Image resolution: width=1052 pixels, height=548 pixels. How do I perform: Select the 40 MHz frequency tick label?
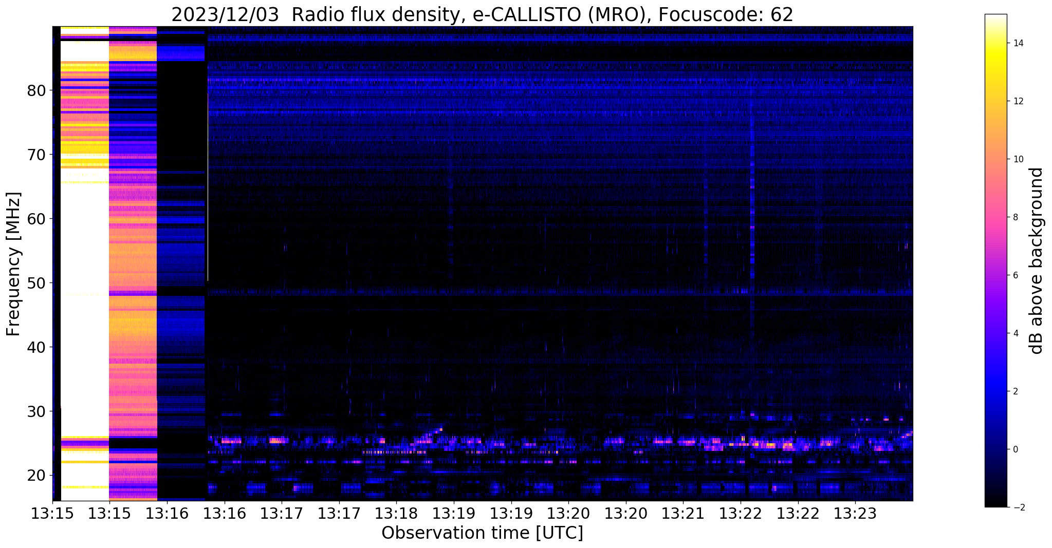pos(37,347)
